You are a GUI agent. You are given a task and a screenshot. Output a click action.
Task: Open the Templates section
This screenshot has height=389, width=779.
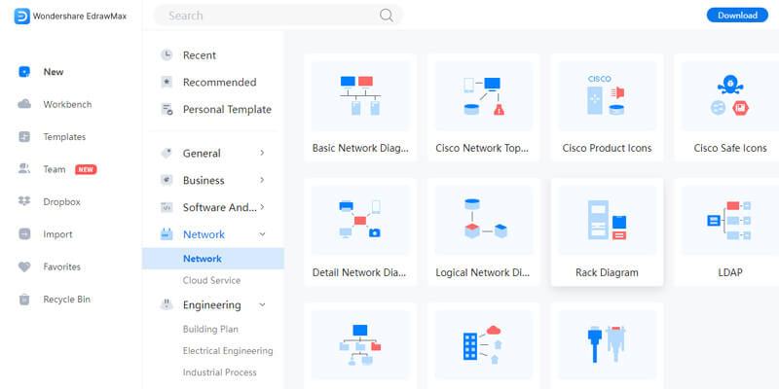point(64,137)
